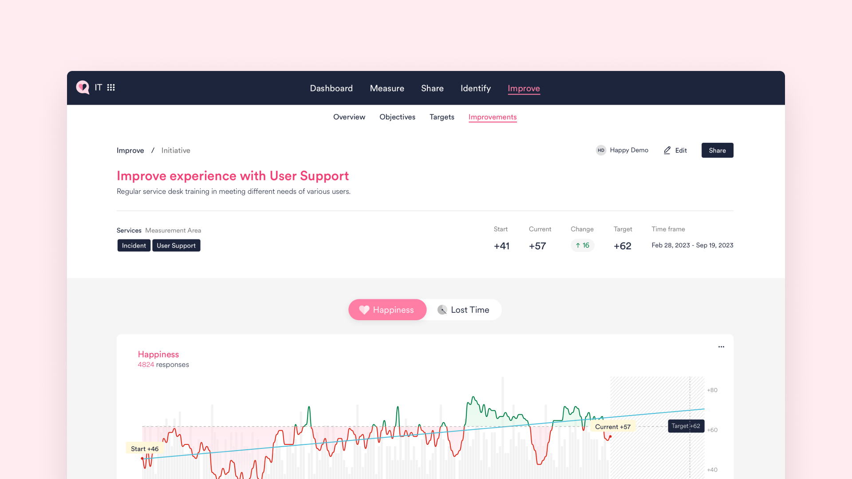
Task: Click the HappySignals heart logo
Action: 83,87
